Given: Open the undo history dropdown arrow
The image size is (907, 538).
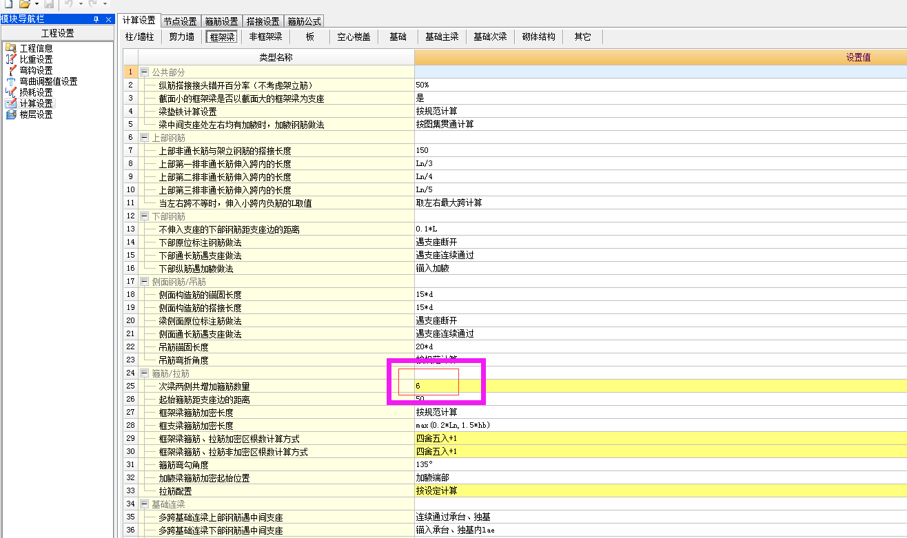Looking at the screenshot, I should click(x=81, y=4).
